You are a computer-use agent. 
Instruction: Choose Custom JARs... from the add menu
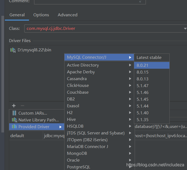pyautogui.click(x=37, y=113)
